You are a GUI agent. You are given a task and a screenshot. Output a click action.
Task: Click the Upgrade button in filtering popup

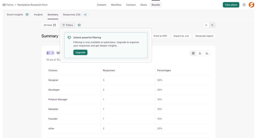(x=80, y=52)
